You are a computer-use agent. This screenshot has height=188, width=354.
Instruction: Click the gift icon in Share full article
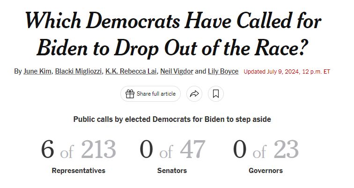(x=130, y=94)
